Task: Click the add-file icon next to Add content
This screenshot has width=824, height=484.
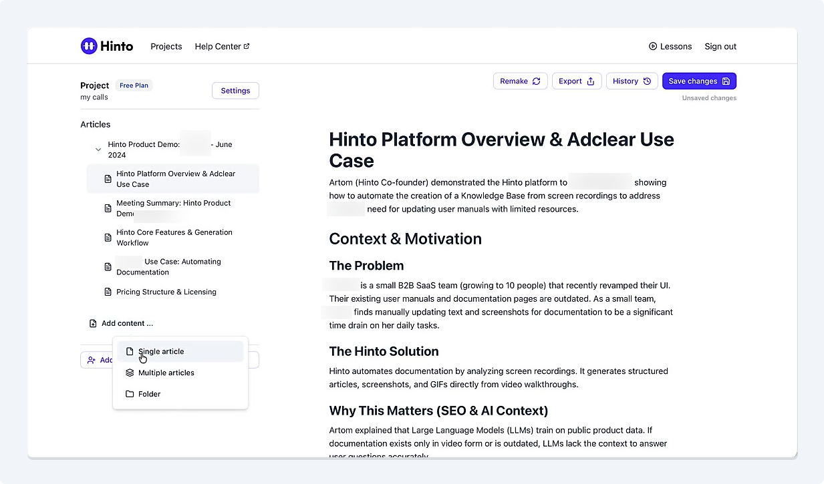Action: [93, 323]
